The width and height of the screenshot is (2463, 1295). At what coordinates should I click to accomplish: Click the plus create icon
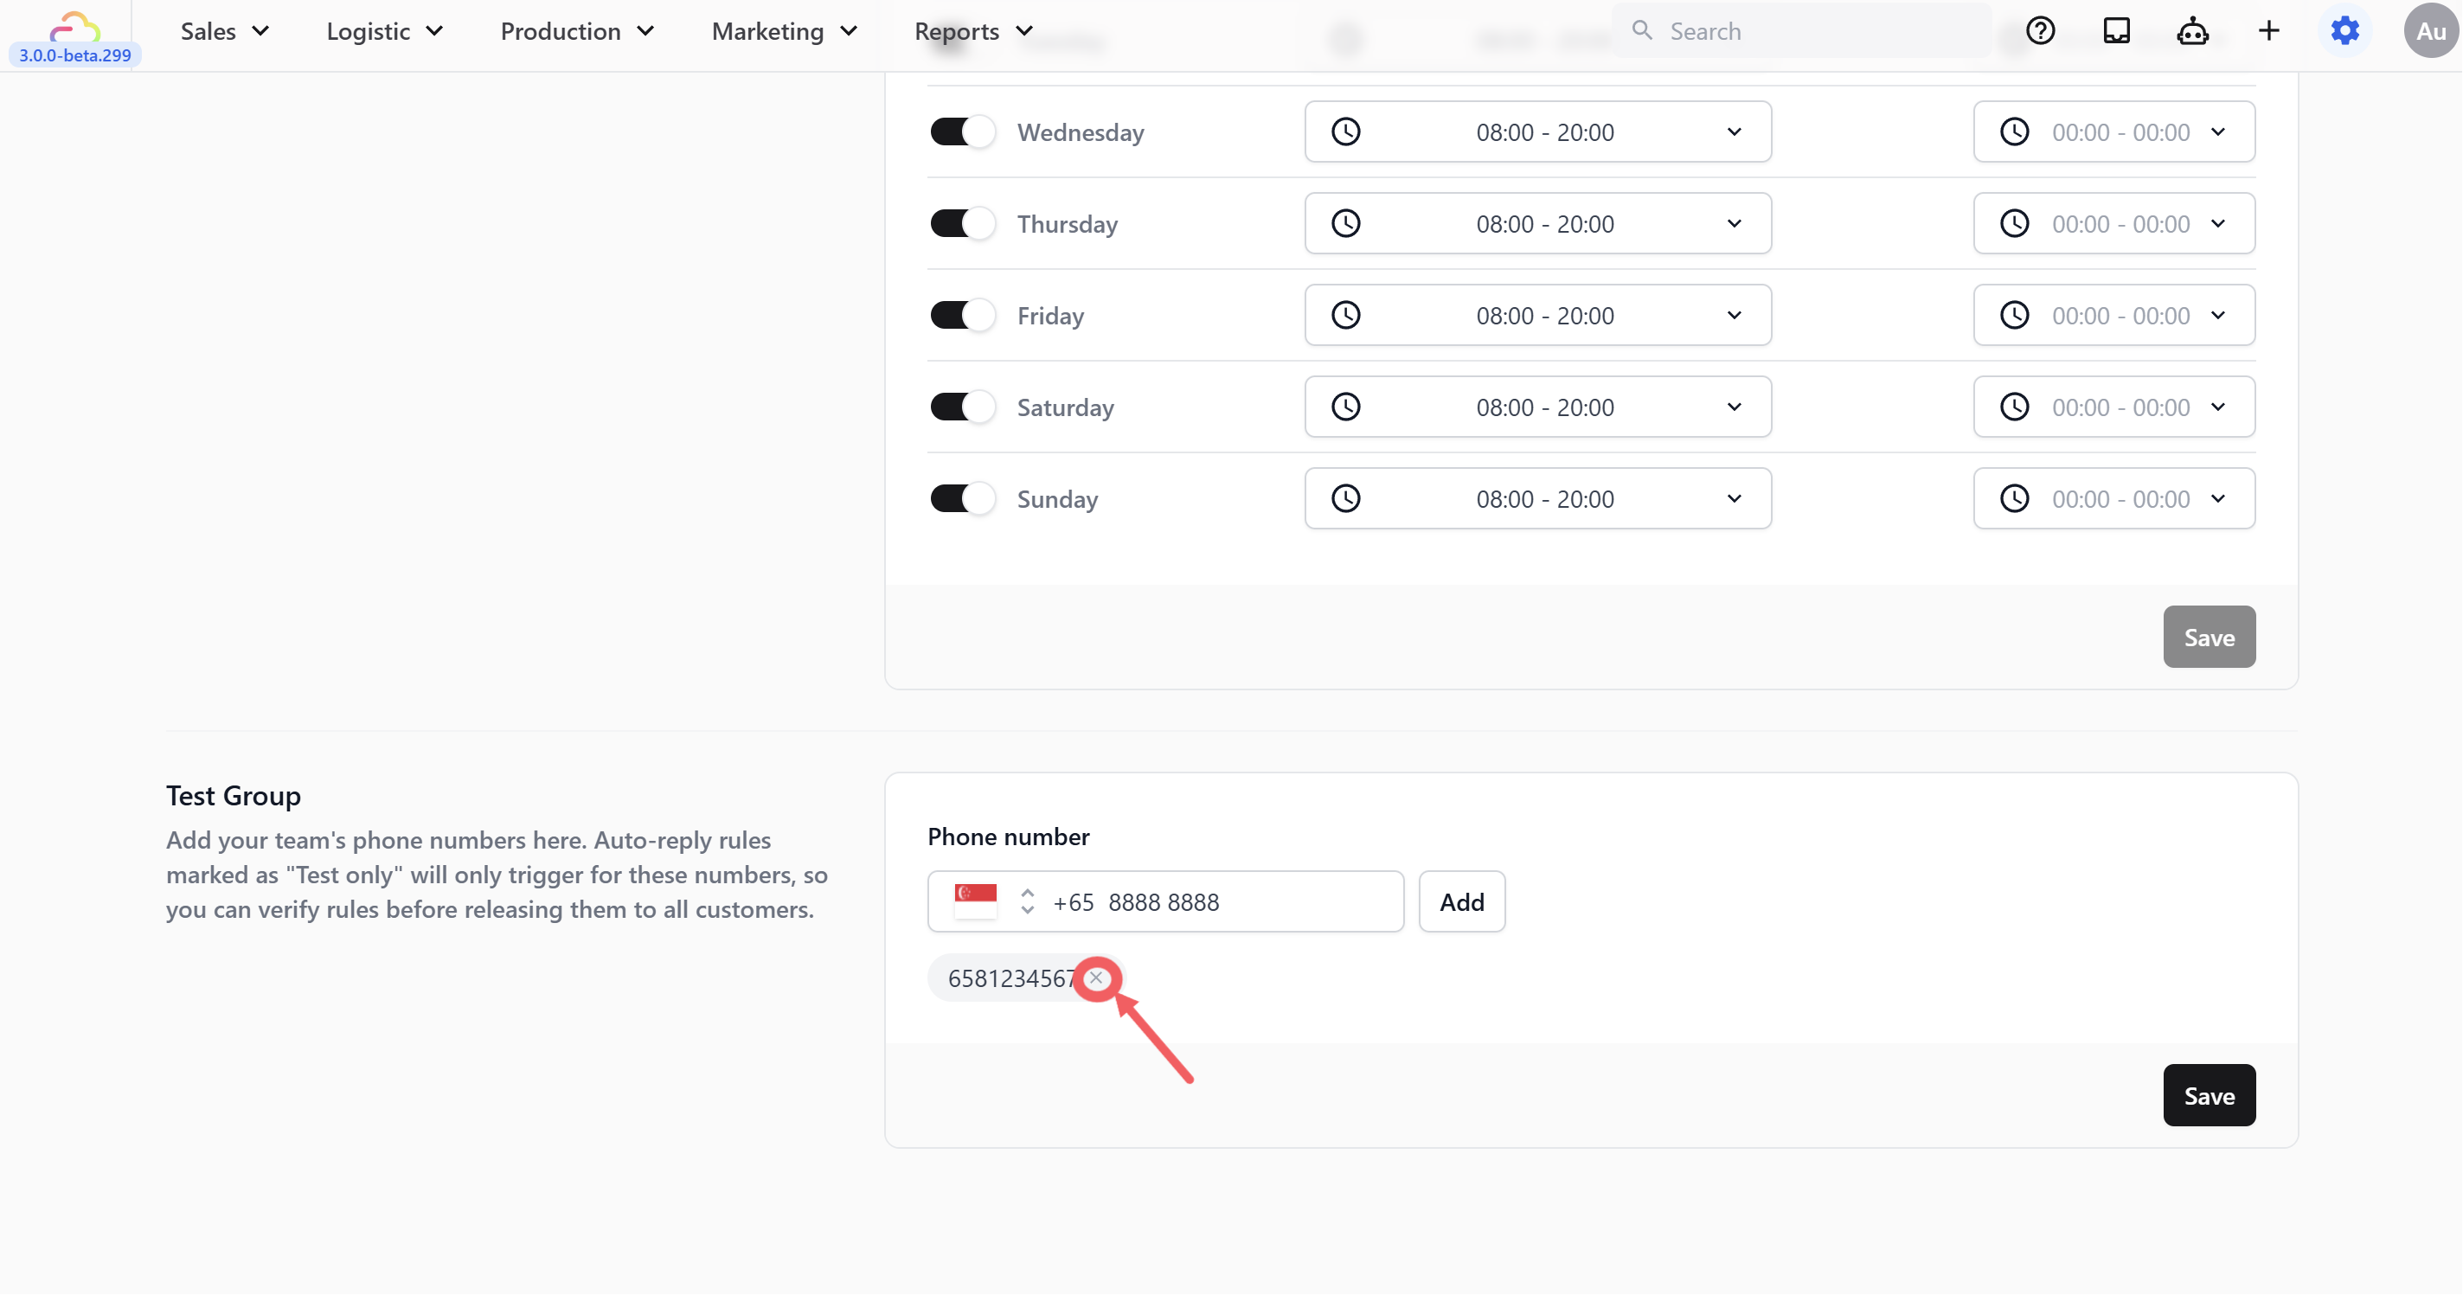click(x=2268, y=31)
